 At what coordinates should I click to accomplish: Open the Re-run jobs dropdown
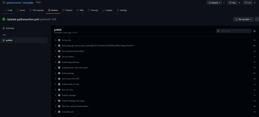pyautogui.click(x=243, y=19)
